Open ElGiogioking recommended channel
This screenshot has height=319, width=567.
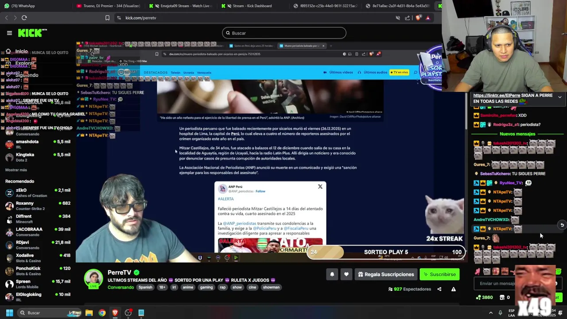click(38, 297)
